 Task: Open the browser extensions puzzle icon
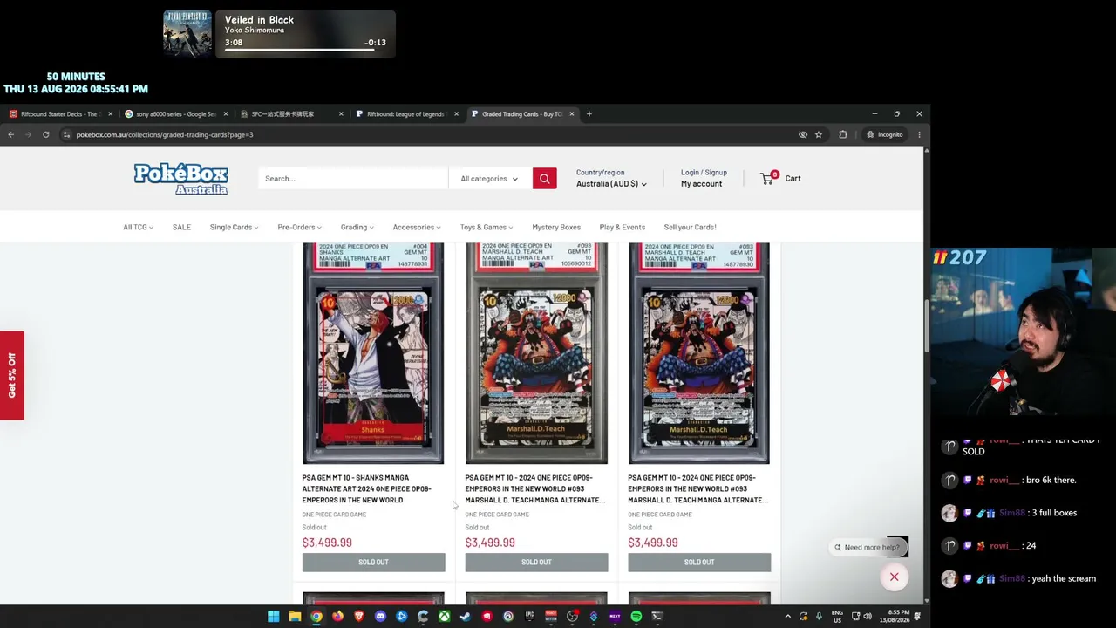click(842, 134)
